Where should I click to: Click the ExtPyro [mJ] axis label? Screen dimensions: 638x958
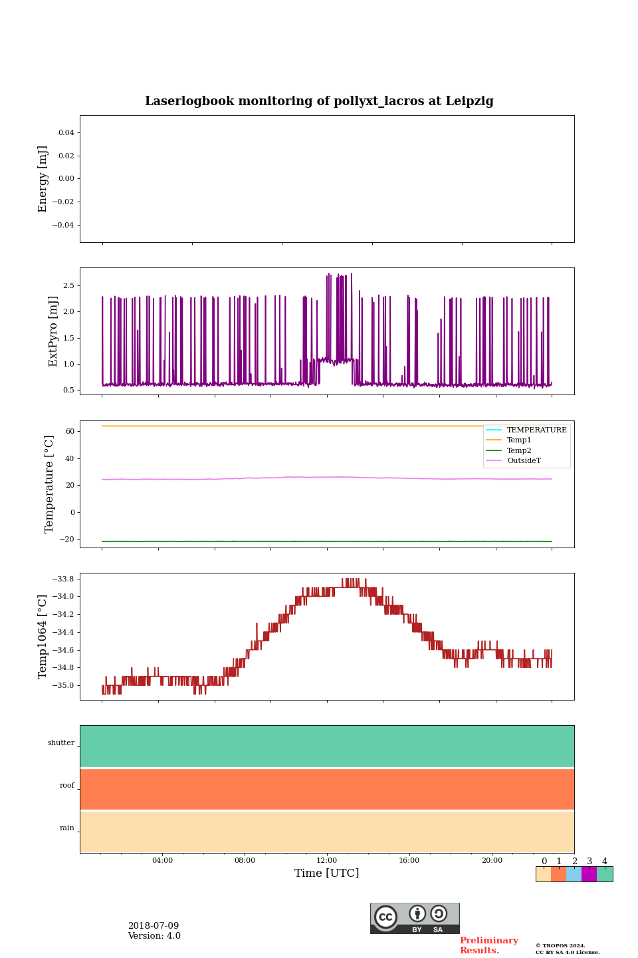(54, 331)
